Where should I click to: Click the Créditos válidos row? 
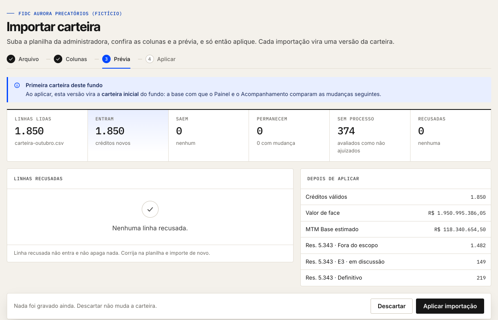tap(395, 197)
